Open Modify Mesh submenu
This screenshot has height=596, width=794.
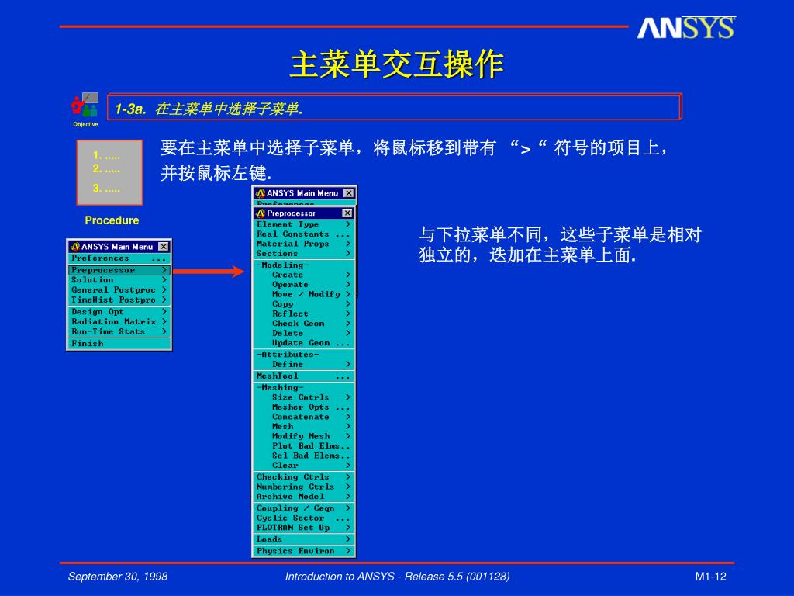[x=303, y=436]
